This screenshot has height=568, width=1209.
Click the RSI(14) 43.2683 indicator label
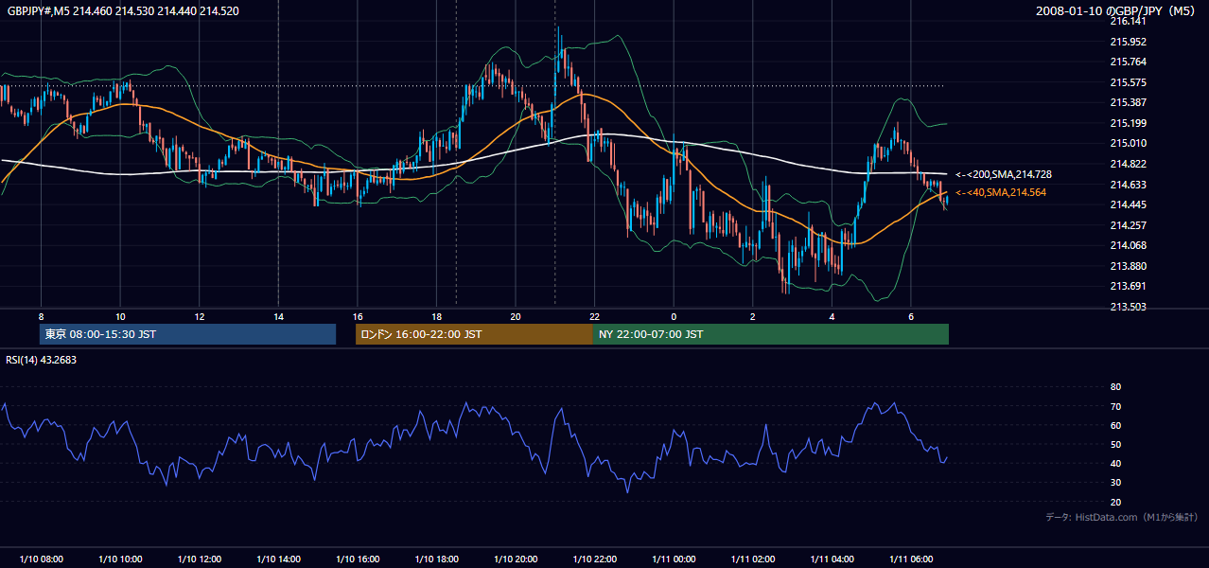tap(43, 360)
